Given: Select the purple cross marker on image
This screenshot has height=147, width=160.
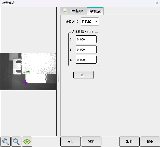Looking at the screenshot, I should pos(25,83).
